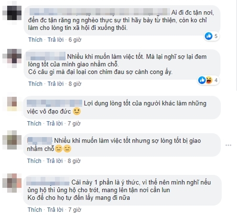Click the haha emoji reaction icon
Screen dimensions: 237x219
tap(209, 80)
